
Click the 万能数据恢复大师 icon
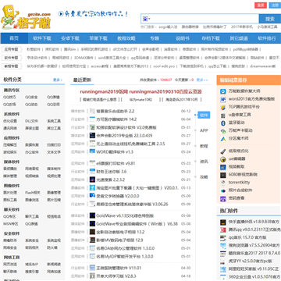[x=223, y=91]
